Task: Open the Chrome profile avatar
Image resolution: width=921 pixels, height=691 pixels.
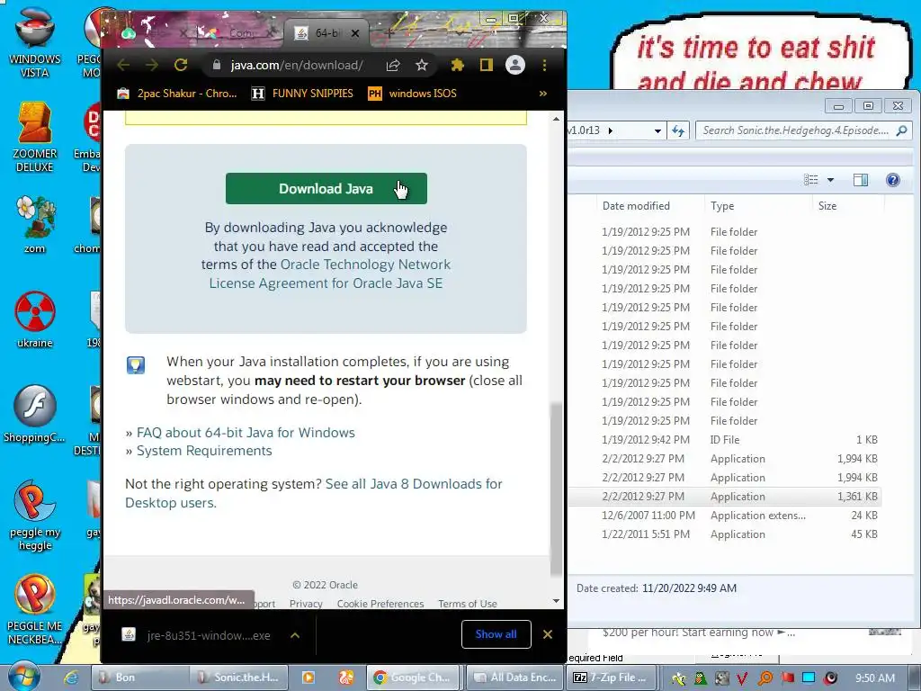Action: (x=515, y=65)
